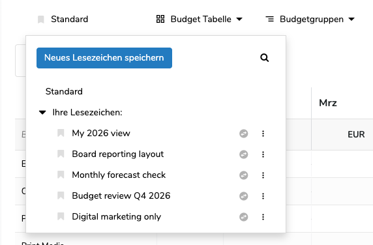The image size is (373, 245).
Task: Click share icon for Budget review Q4 2026
Action: [x=244, y=196]
